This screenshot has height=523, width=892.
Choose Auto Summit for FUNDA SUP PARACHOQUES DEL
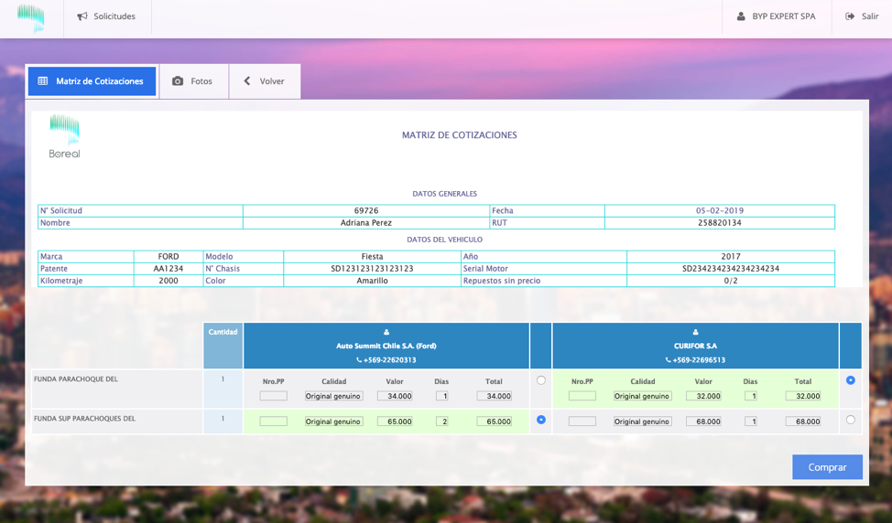541,420
